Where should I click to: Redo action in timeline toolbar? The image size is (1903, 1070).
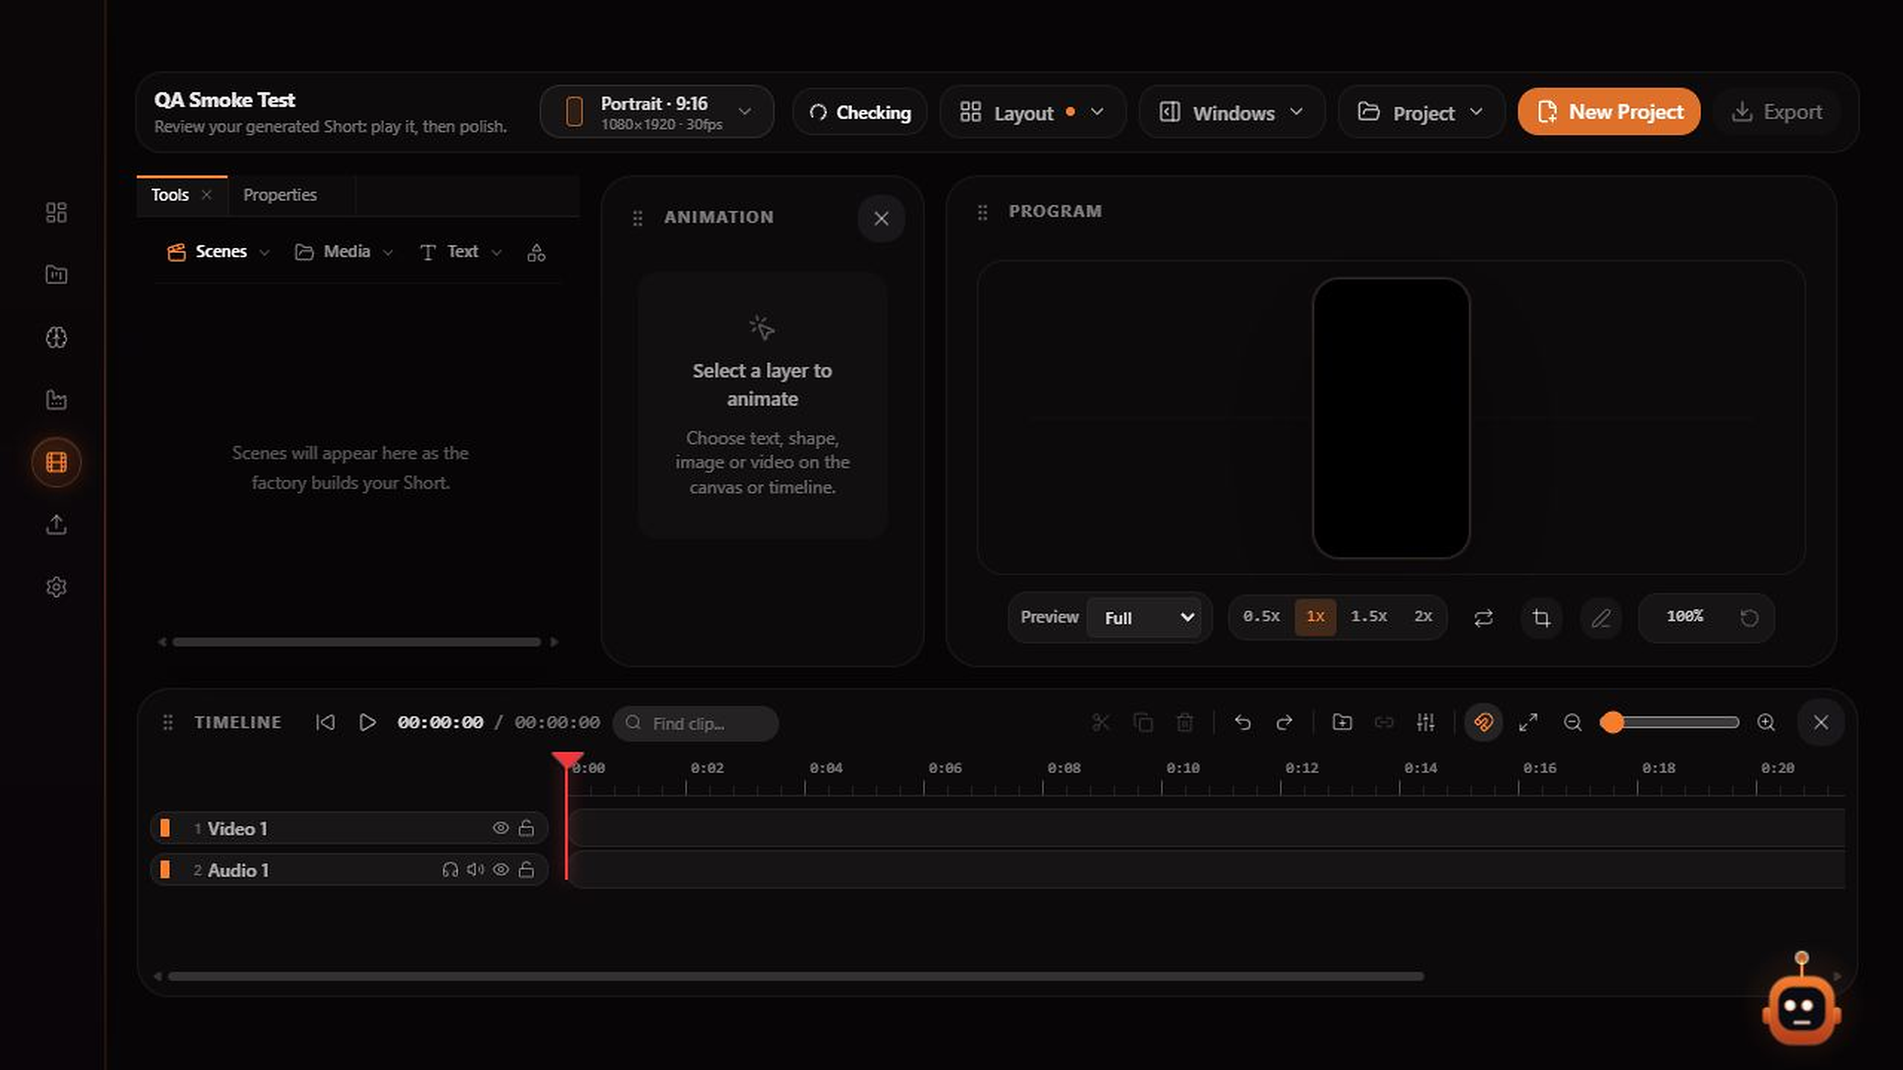(x=1285, y=722)
